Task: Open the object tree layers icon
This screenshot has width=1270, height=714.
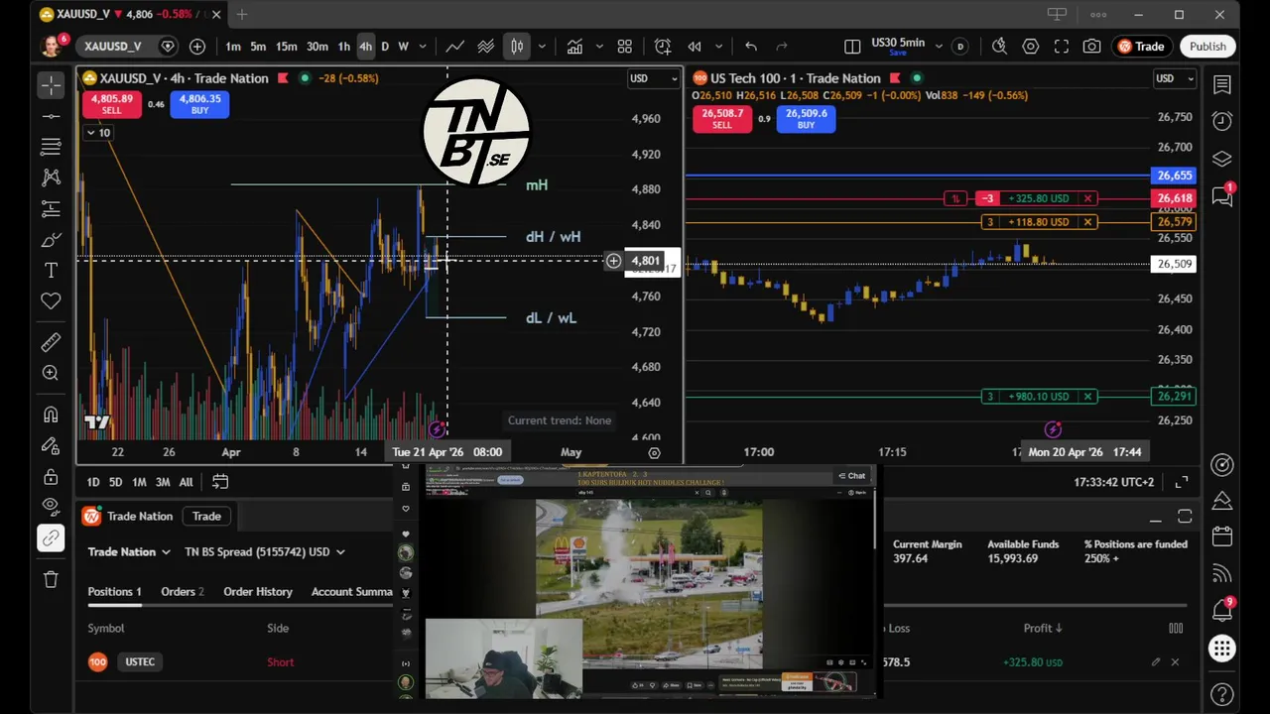Action: 1222,159
